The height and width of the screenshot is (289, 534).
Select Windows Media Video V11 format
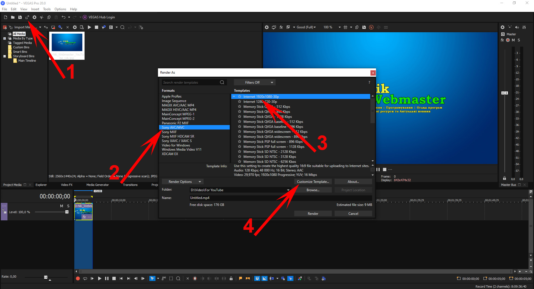[x=182, y=150]
